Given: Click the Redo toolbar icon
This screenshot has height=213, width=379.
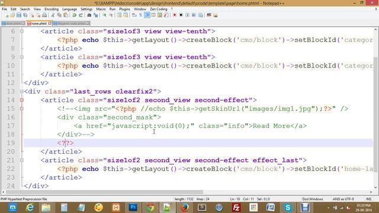Looking at the screenshot, I should point(81,15).
